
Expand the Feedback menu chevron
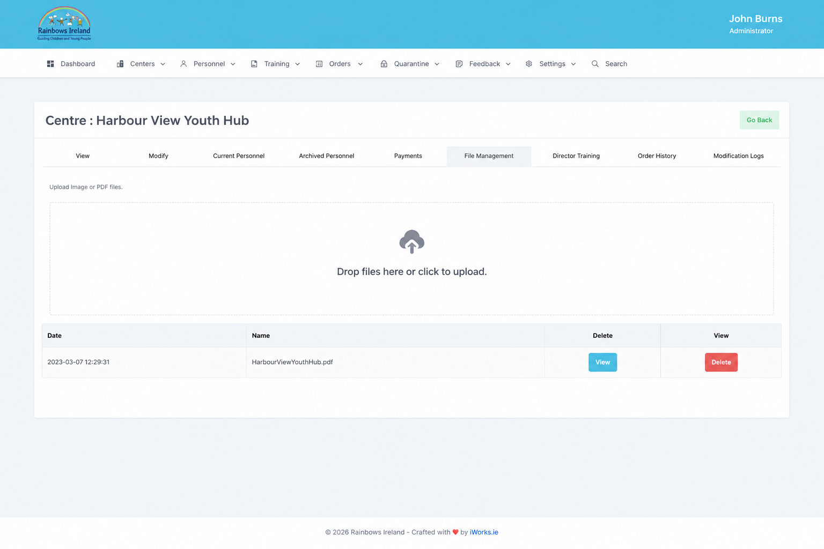(x=508, y=64)
